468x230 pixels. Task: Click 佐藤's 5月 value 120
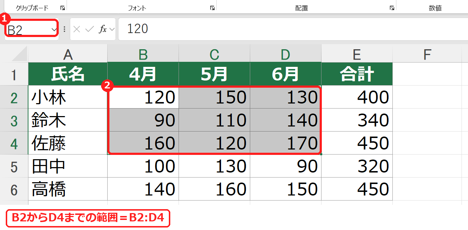215,143
